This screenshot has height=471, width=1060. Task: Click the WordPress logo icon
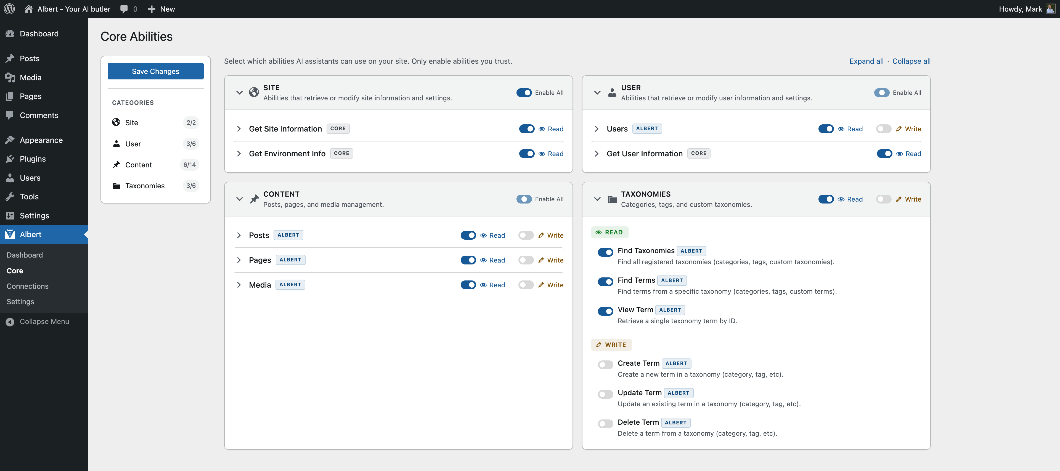[x=9, y=9]
